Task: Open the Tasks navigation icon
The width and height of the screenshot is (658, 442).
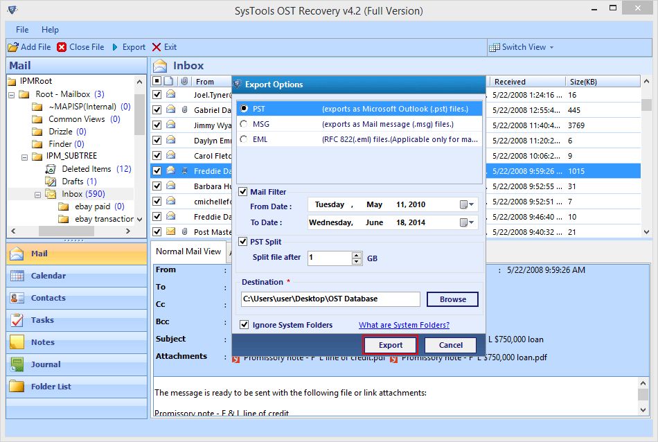Action: point(17,320)
